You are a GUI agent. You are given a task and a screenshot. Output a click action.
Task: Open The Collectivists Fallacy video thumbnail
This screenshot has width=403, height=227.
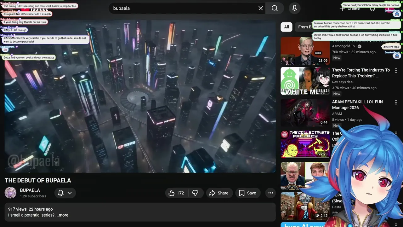tap(305, 144)
